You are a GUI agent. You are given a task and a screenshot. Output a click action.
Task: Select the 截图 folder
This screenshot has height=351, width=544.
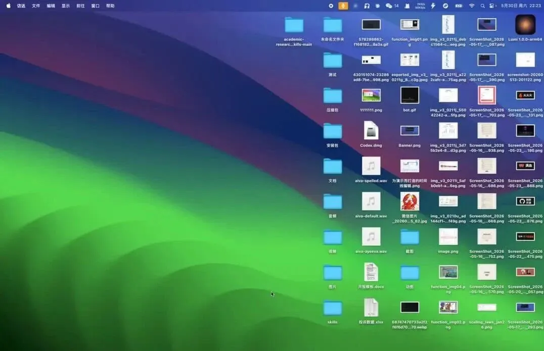click(410, 237)
